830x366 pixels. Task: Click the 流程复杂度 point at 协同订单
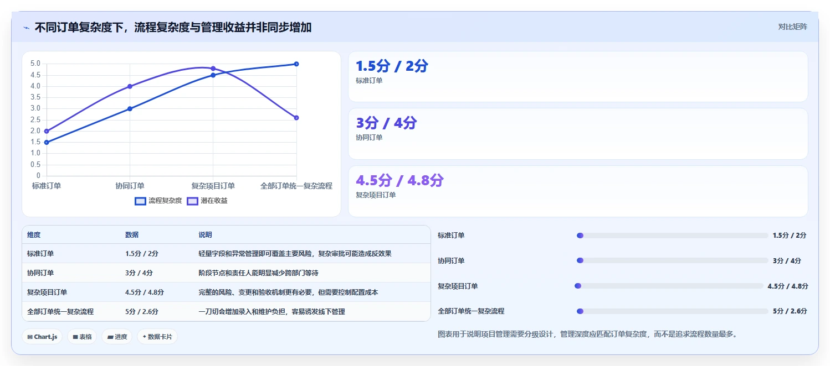point(130,109)
